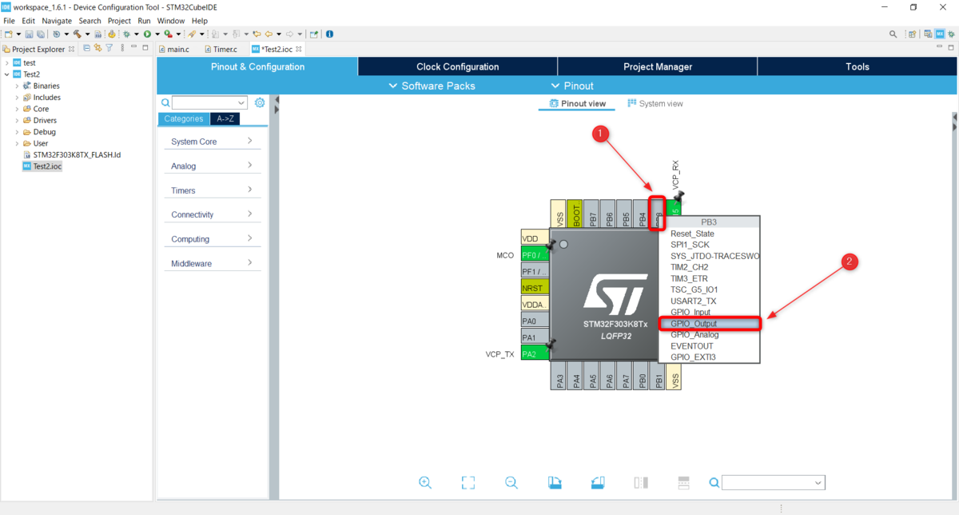
Task: Select STM32F303K8TX_FLASH.ld file
Action: coord(70,155)
